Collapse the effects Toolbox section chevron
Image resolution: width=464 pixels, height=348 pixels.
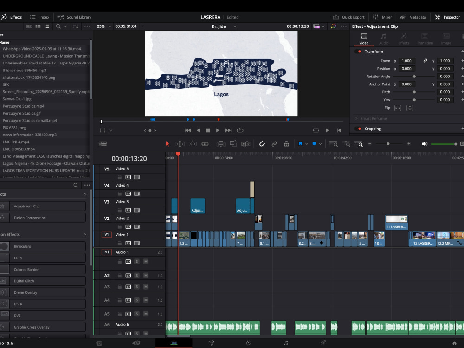[85, 194]
